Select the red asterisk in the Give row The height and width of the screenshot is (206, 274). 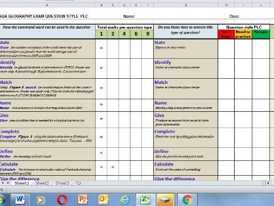pos(101,119)
